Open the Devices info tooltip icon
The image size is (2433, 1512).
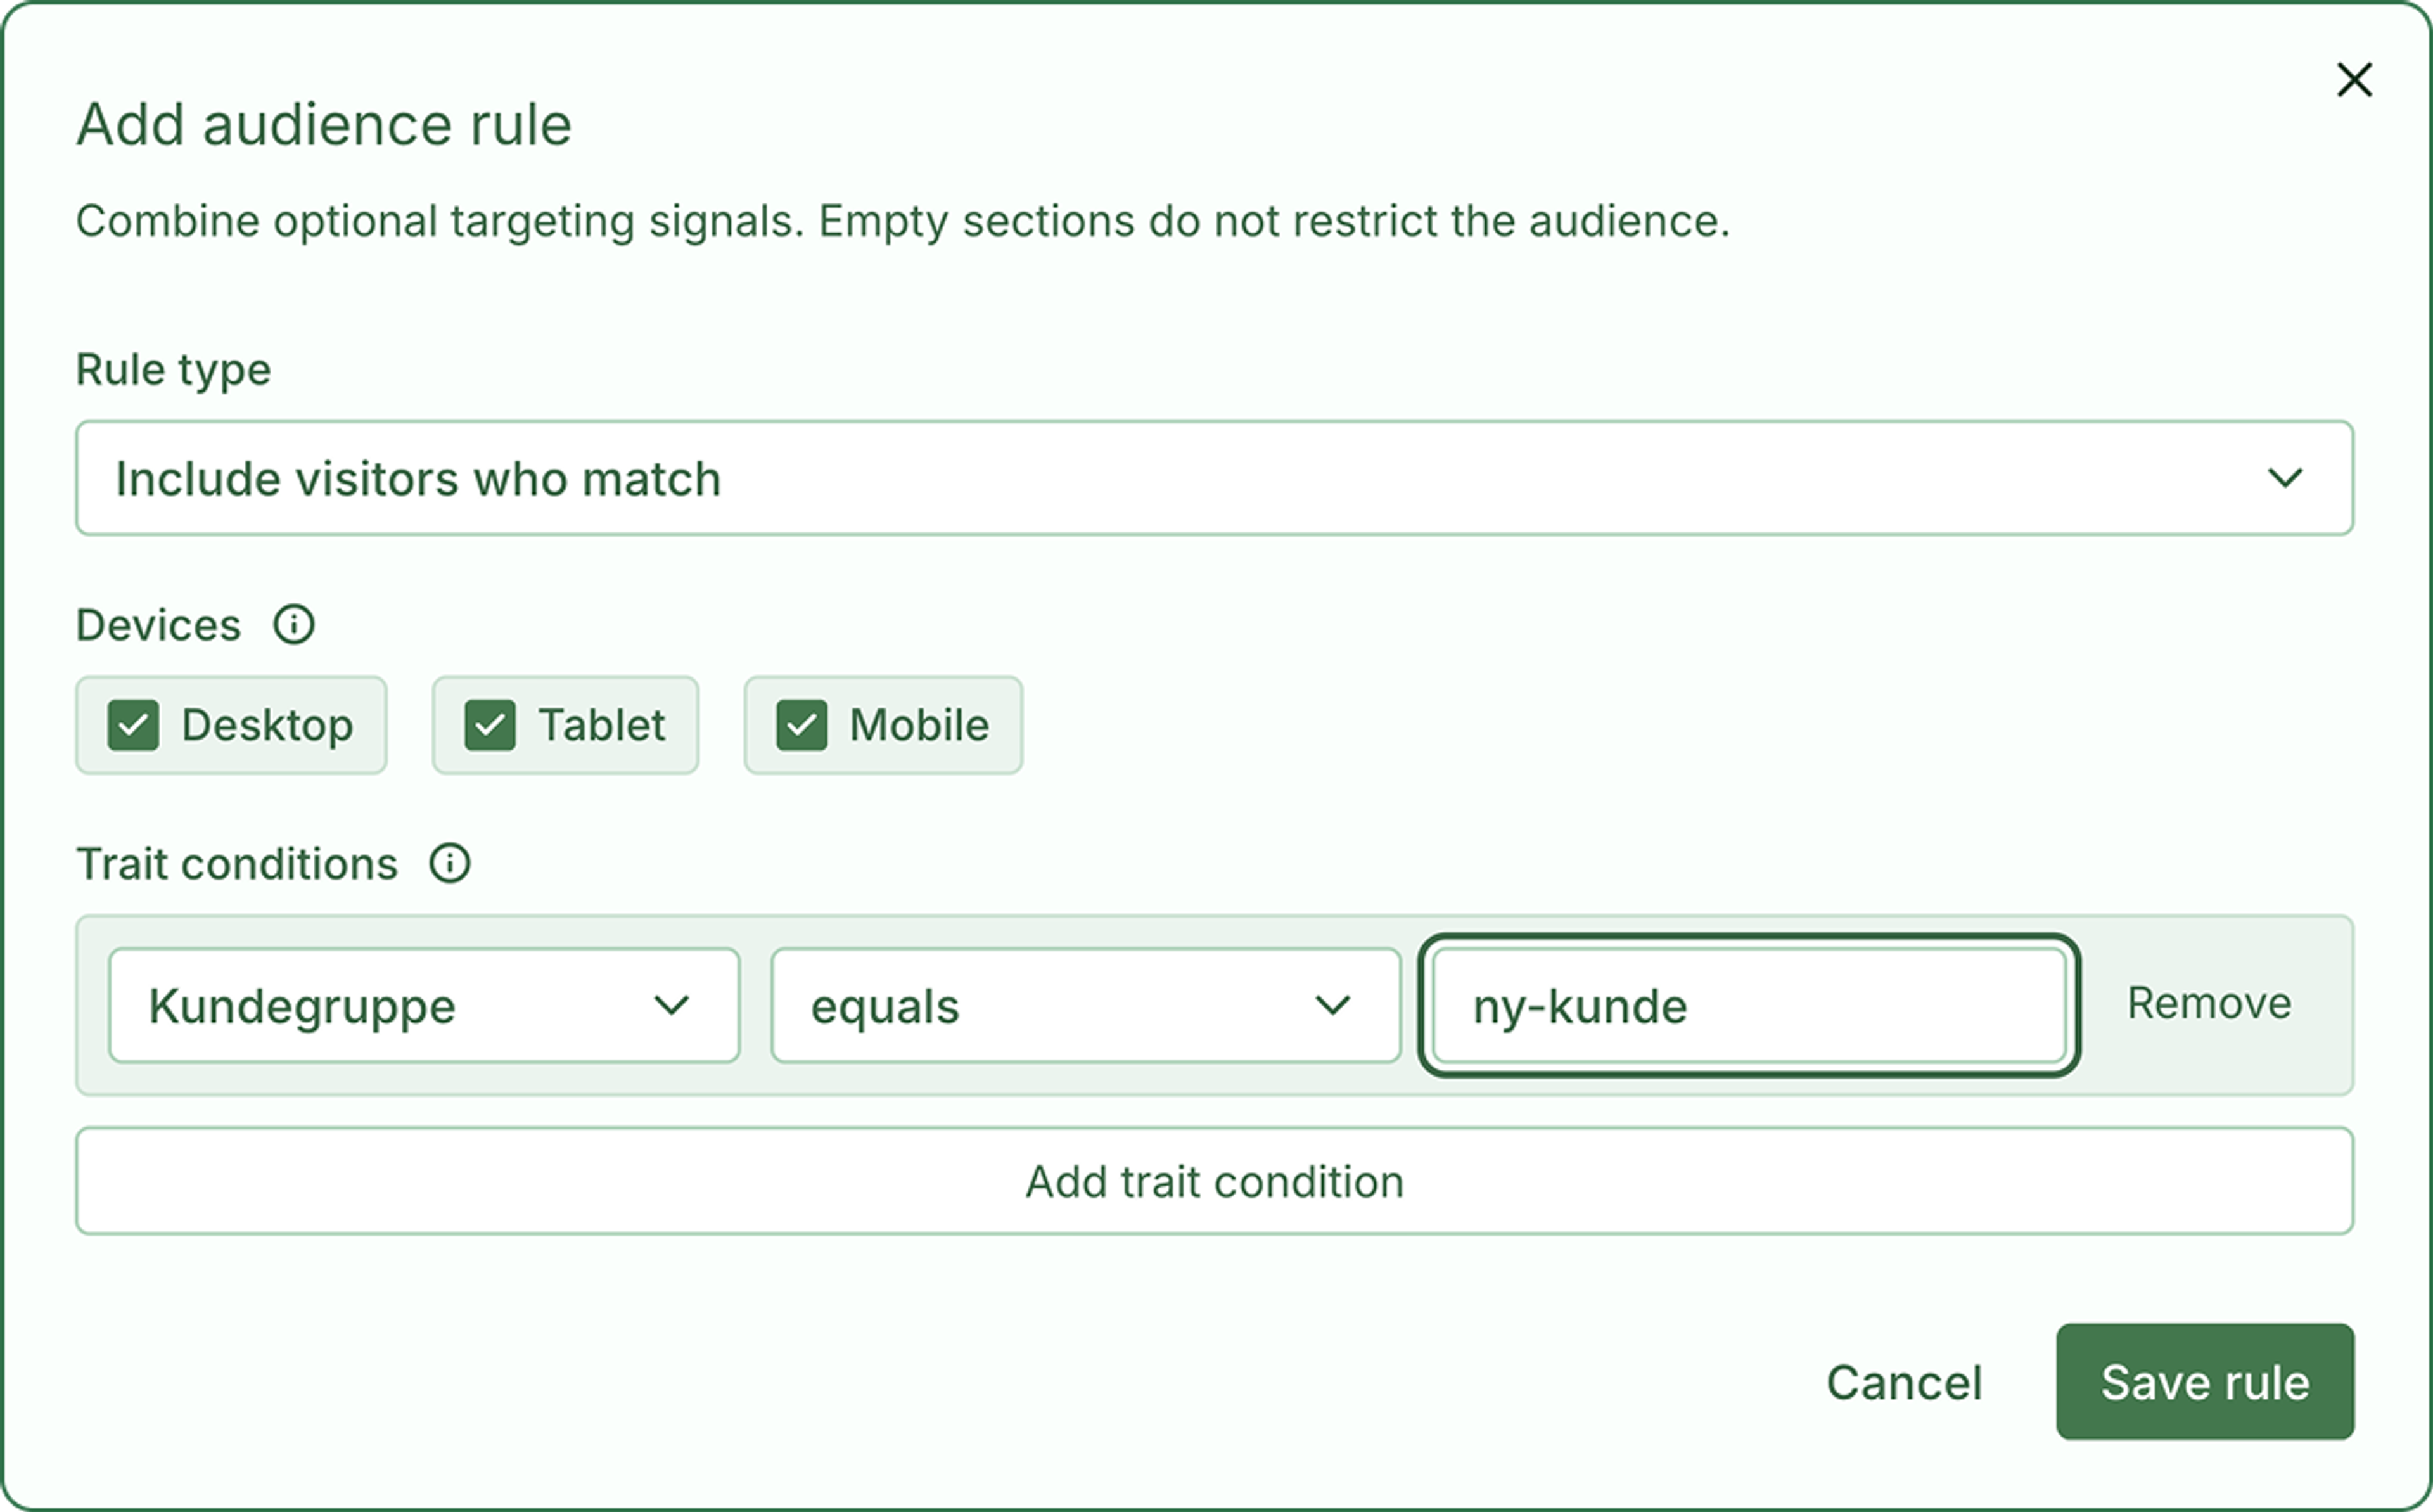[x=294, y=625]
